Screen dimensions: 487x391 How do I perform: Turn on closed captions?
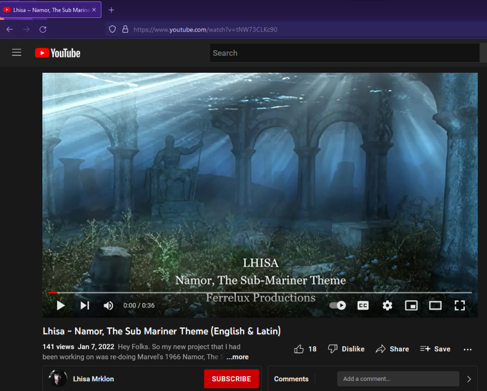363,305
